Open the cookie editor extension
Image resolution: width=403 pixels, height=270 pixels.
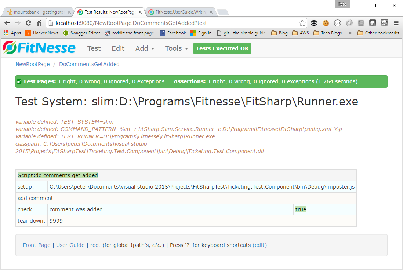pyautogui.click(x=326, y=23)
